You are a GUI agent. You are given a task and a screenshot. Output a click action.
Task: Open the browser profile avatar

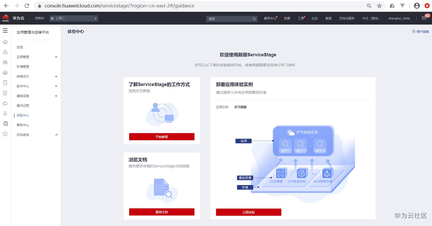tap(417, 6)
